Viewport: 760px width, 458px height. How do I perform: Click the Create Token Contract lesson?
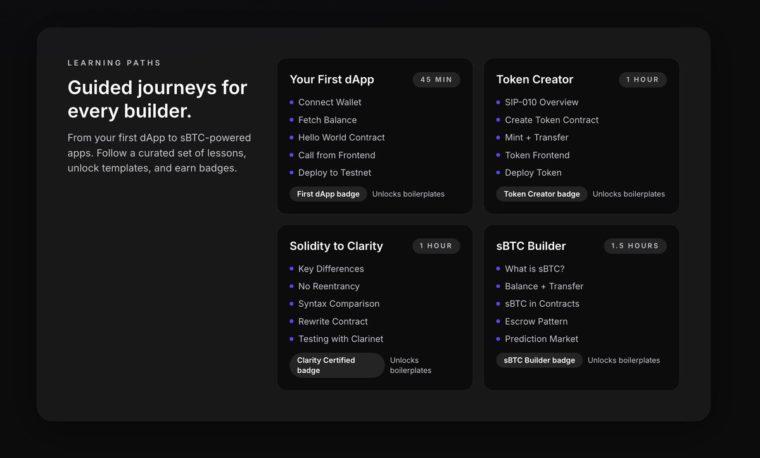click(552, 120)
